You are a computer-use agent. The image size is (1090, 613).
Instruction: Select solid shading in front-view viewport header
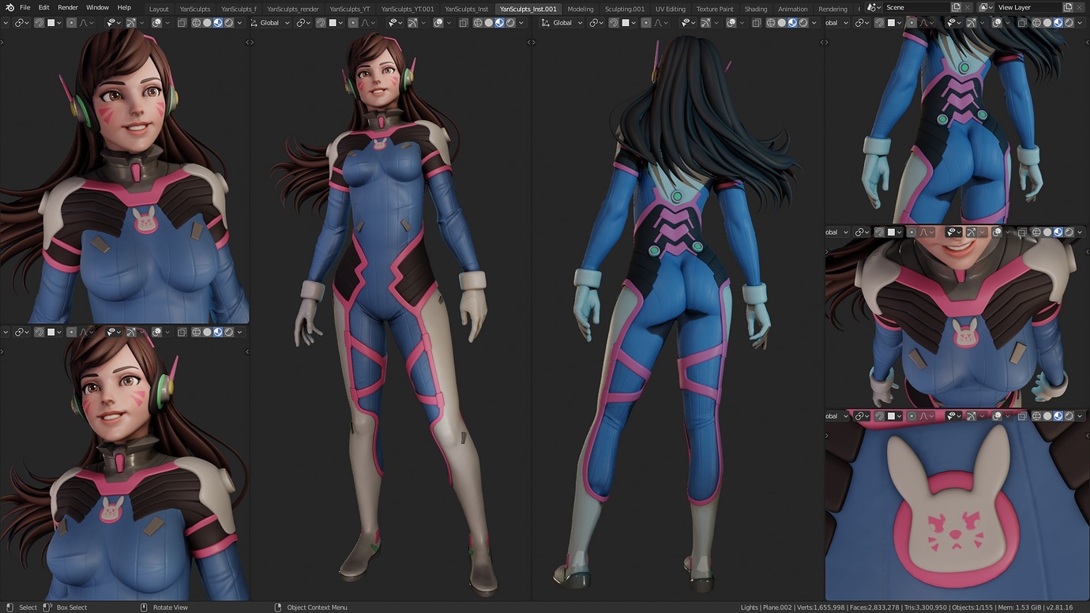click(x=489, y=23)
